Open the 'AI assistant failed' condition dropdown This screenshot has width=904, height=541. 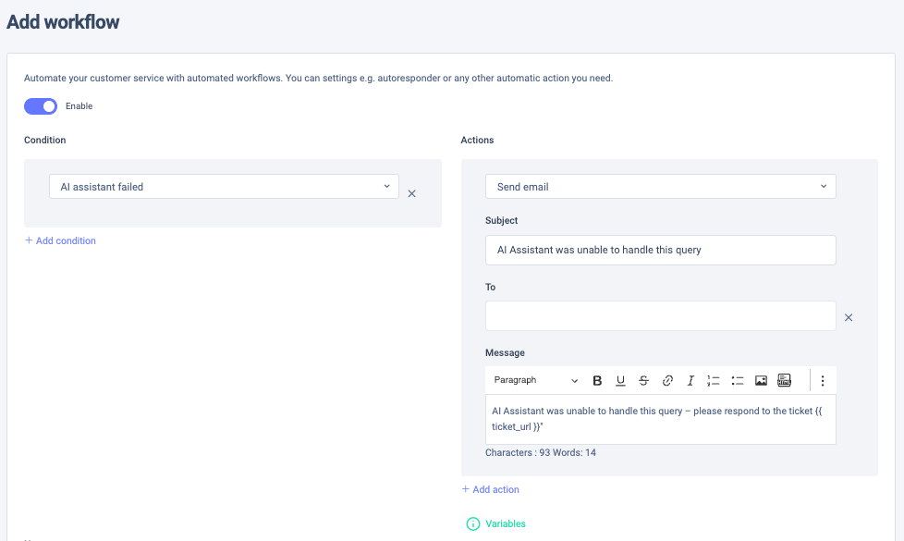coord(224,187)
